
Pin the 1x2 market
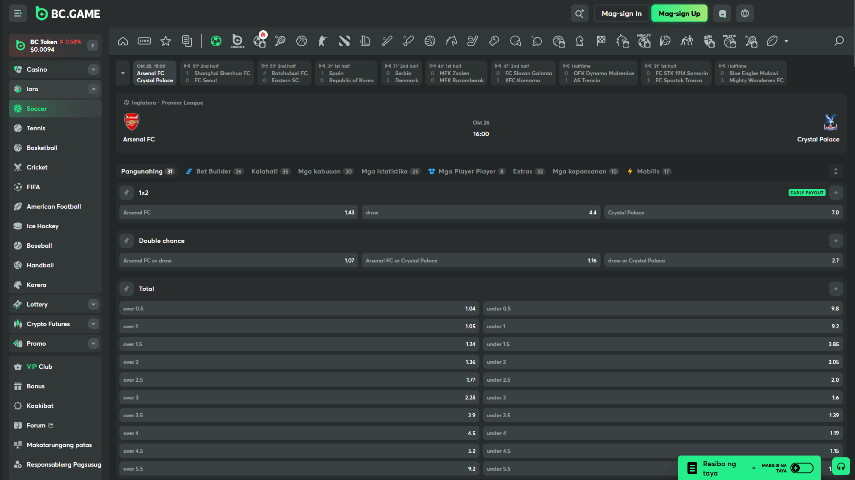click(127, 193)
